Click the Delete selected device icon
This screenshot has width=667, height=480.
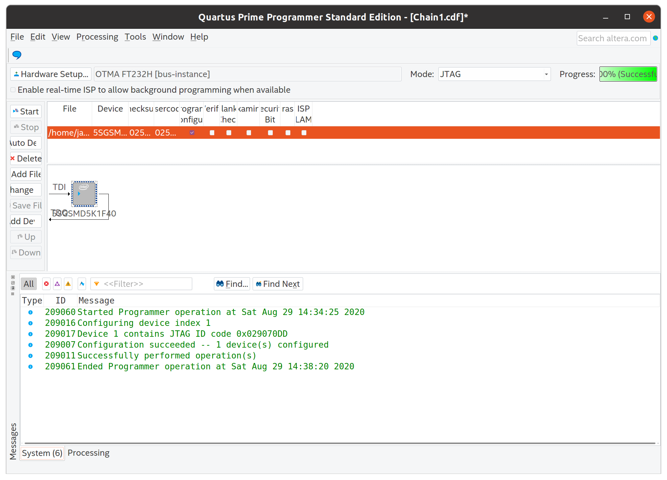coord(27,158)
